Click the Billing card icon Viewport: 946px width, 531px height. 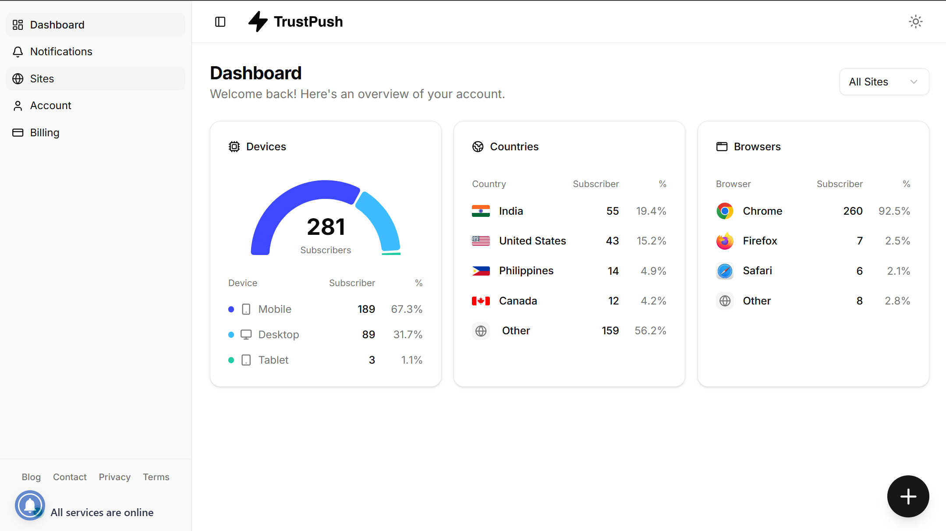point(18,133)
